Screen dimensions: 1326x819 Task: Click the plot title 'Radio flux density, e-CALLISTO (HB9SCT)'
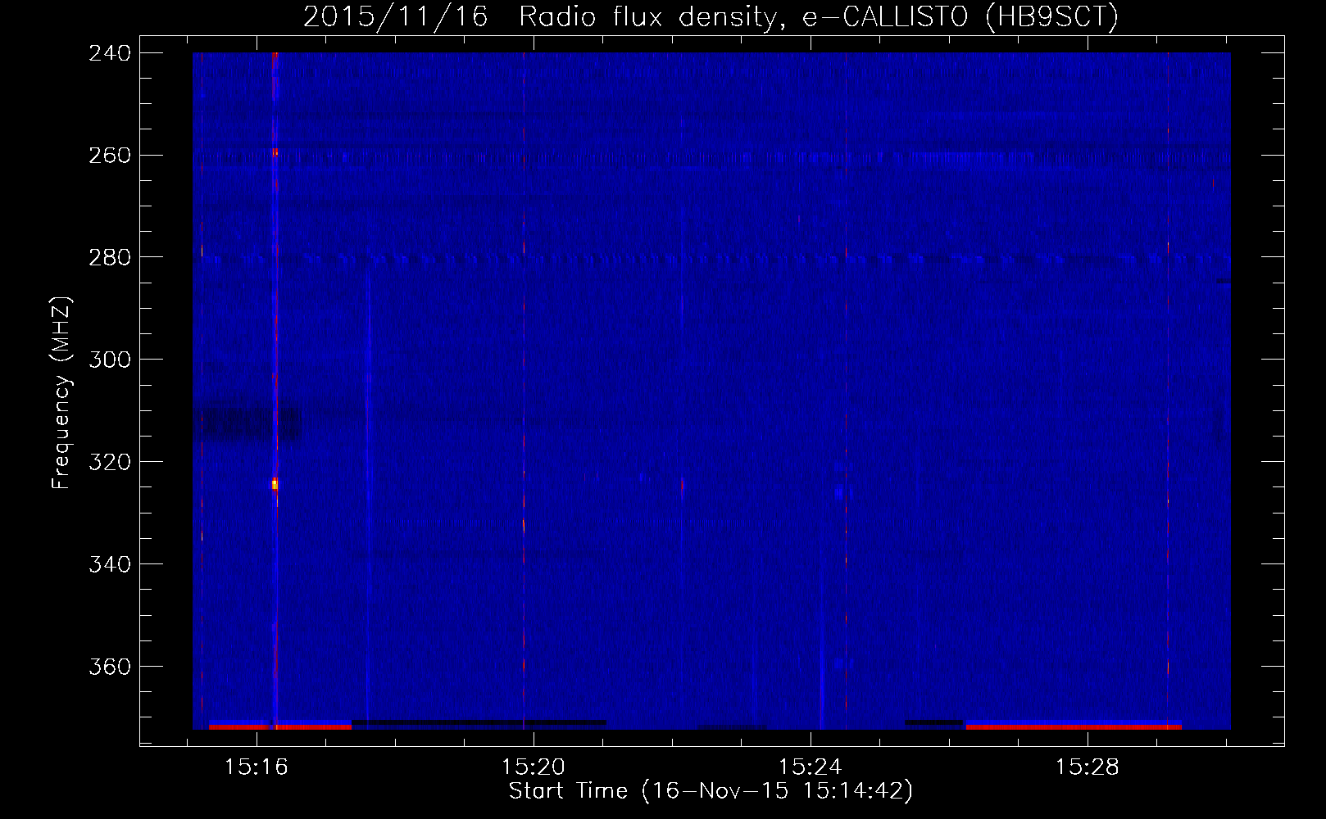tap(819, 17)
